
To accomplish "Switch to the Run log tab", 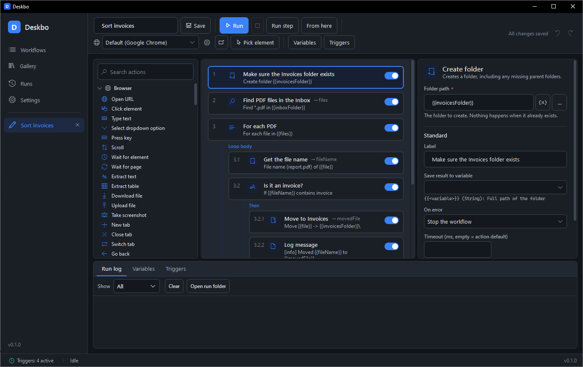I will 111,269.
